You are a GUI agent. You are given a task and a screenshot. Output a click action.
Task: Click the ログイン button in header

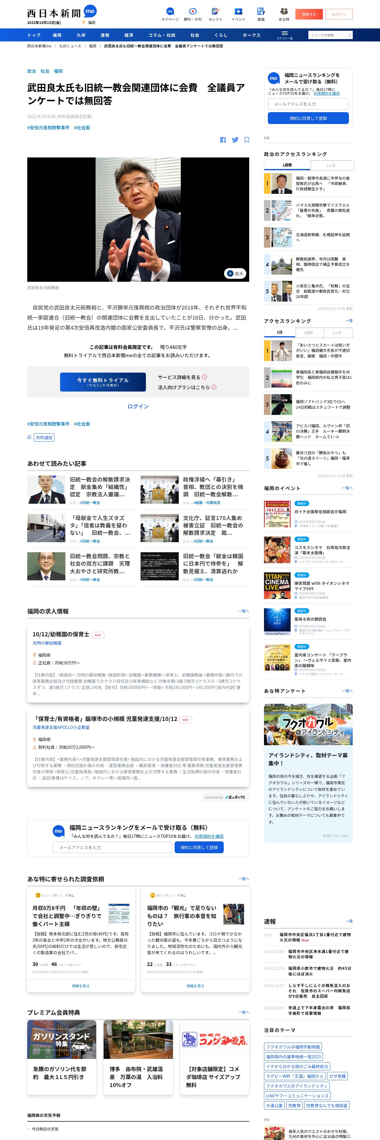click(x=339, y=14)
